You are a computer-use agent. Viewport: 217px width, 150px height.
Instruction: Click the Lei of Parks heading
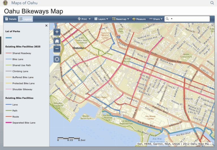click(13, 31)
